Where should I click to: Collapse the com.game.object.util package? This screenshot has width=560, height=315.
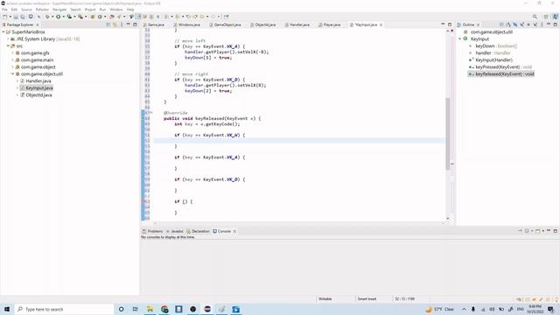click(x=13, y=73)
